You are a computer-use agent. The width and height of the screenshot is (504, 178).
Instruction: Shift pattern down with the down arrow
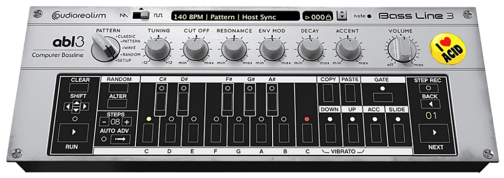(x=76, y=110)
